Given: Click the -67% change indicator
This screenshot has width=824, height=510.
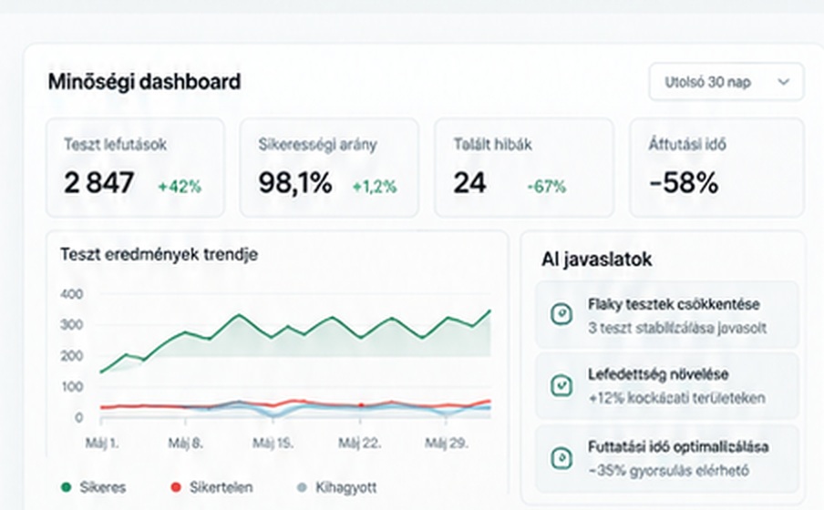Looking at the screenshot, I should [x=547, y=187].
